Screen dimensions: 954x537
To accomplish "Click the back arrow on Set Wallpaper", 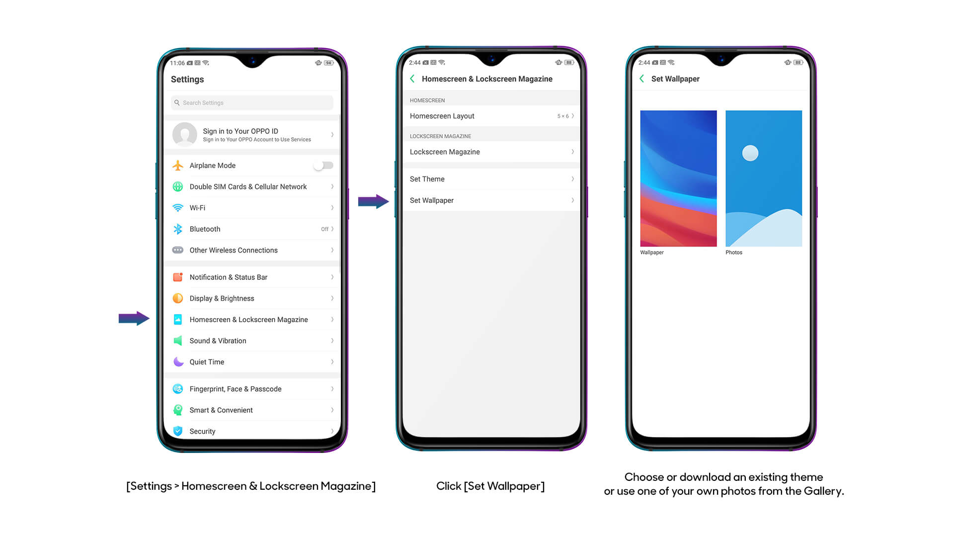I will 643,78.
